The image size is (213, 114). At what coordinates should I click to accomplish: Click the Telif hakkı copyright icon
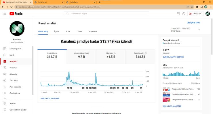(x=5, y=80)
